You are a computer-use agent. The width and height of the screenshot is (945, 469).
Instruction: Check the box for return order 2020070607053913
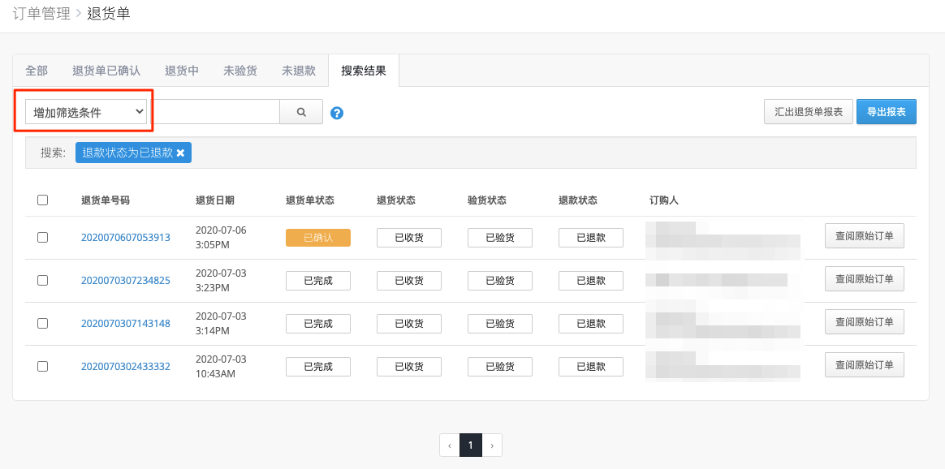(x=43, y=237)
